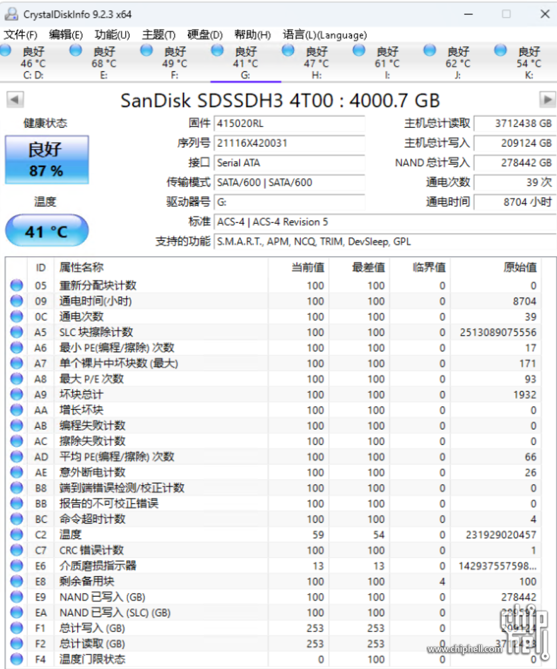Click the NAND 总计写入 value 278442 GB
557x669 pixels.
tap(515, 163)
